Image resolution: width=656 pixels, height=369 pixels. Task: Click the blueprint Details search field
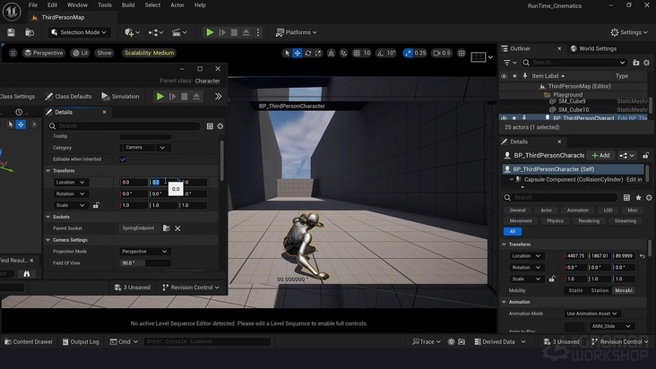(124, 125)
